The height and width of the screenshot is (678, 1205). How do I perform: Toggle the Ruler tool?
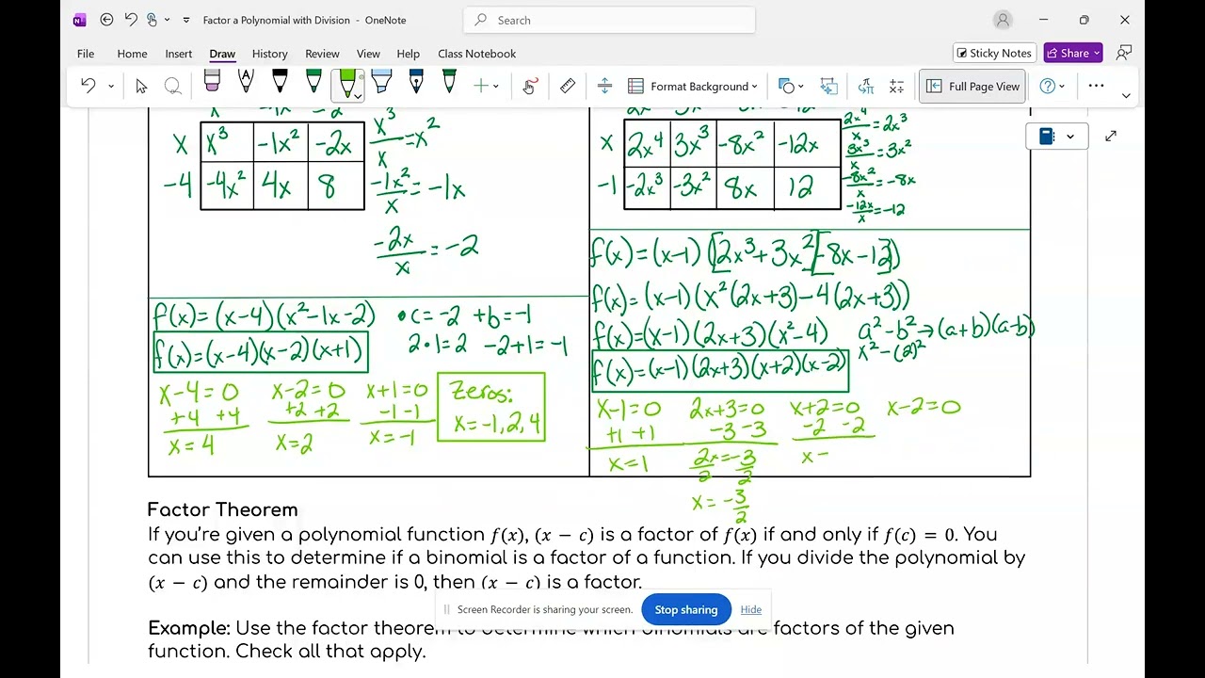(x=567, y=86)
